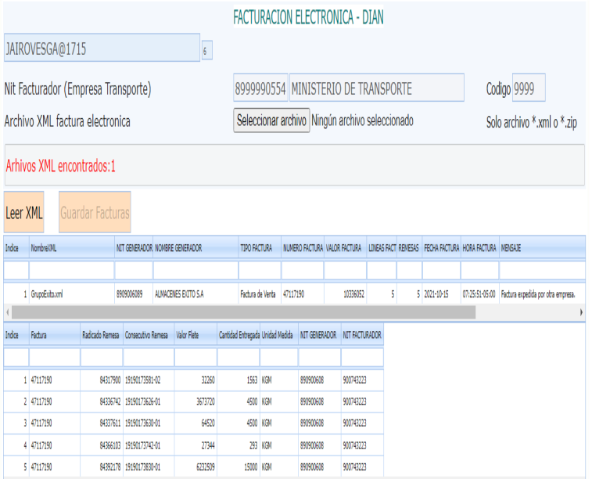Click valor flete cell 6232509

(x=196, y=467)
